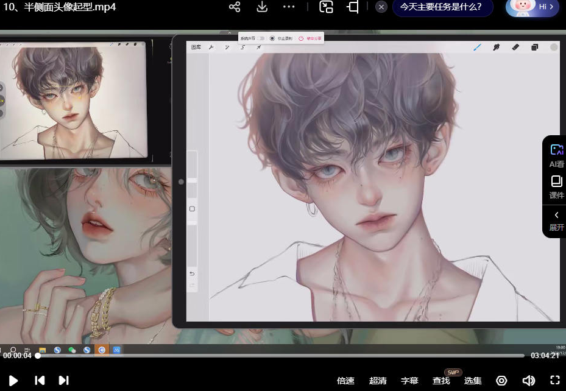Open the color swatch at the toolbar's right end
The width and height of the screenshot is (566, 391).
(x=554, y=47)
